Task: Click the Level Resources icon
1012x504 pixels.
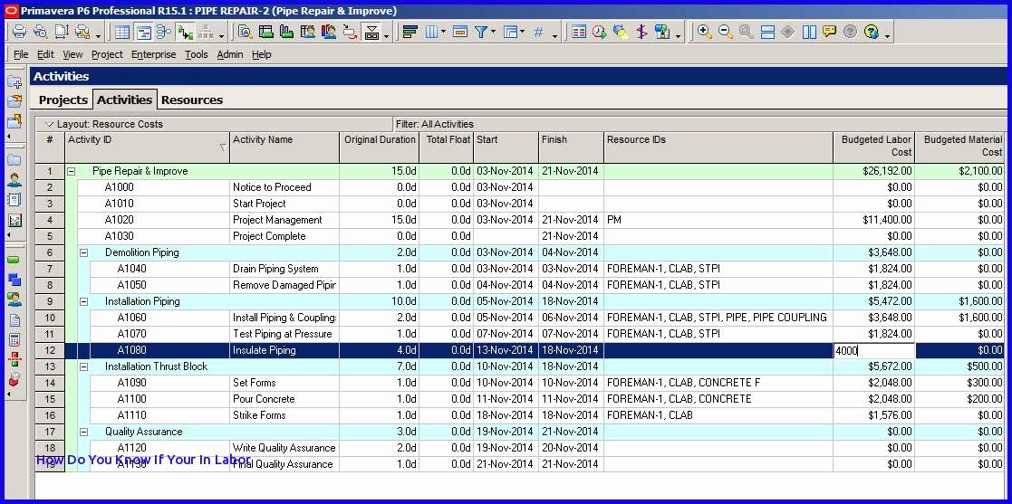Action: point(621,32)
